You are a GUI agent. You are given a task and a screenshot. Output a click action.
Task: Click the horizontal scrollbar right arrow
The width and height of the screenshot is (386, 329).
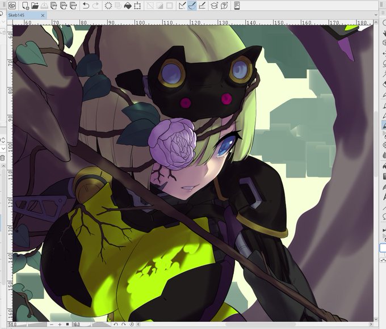coord(371,324)
